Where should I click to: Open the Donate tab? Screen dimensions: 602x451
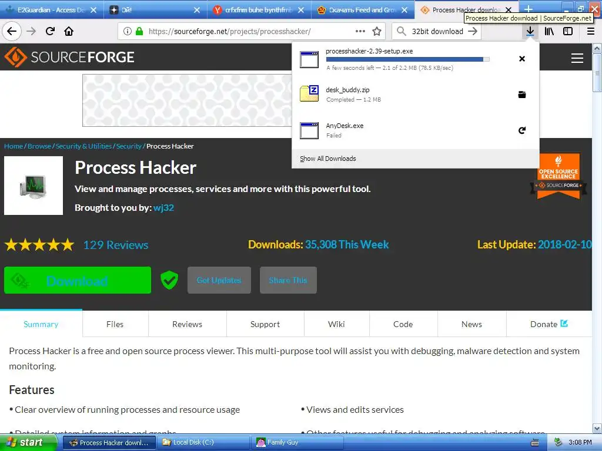point(549,324)
